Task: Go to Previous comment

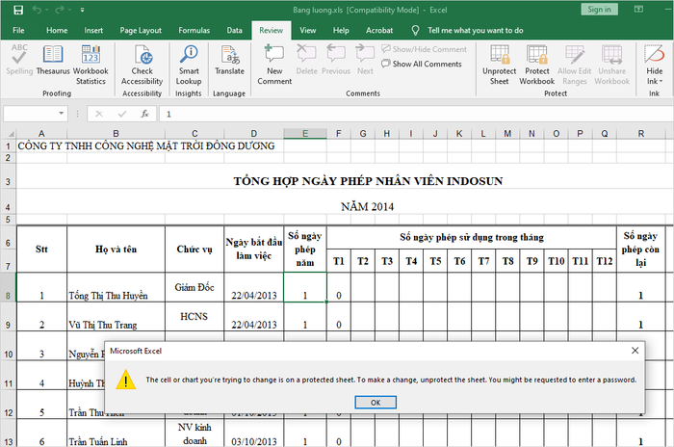Action: [336, 61]
